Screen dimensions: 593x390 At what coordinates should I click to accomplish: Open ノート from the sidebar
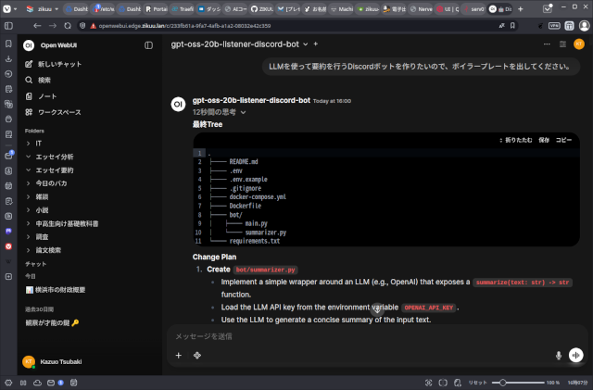(45, 95)
